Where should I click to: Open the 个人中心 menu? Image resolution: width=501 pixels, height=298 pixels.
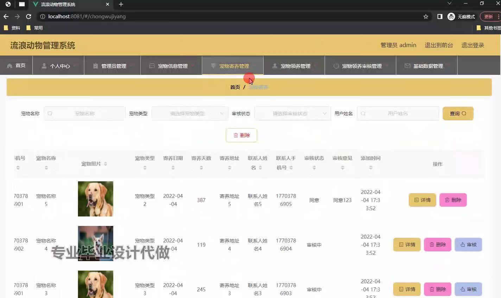(58, 66)
